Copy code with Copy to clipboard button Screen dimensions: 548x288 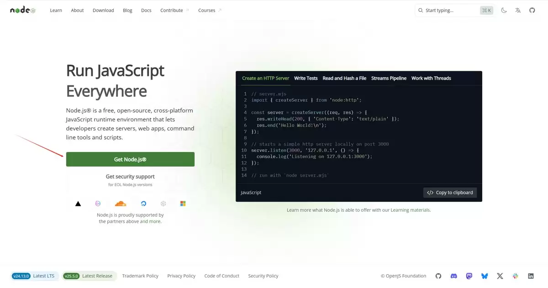coord(450,193)
